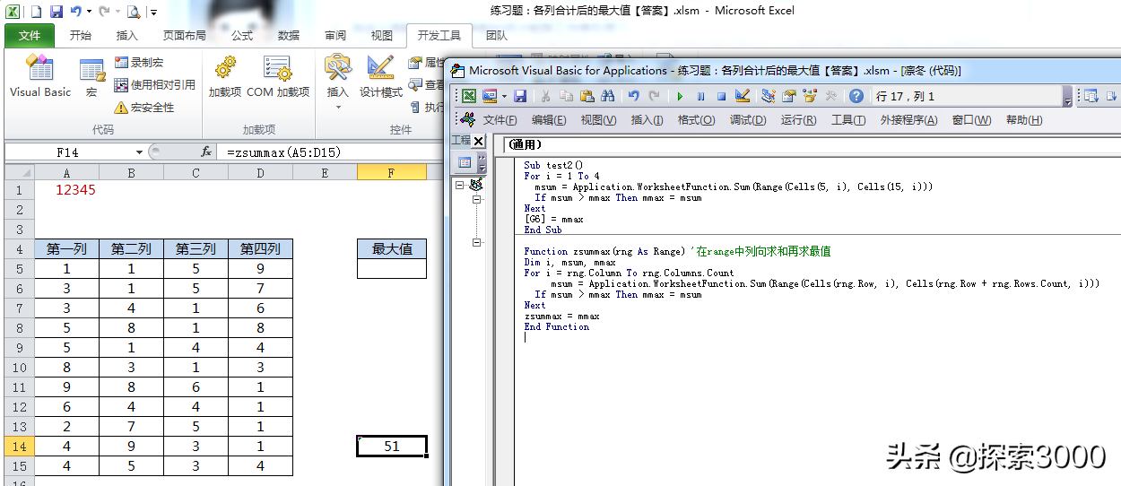Open Project Explorer icon in VBA toolbar
Screen dimensions: 1121x486
tap(769, 96)
